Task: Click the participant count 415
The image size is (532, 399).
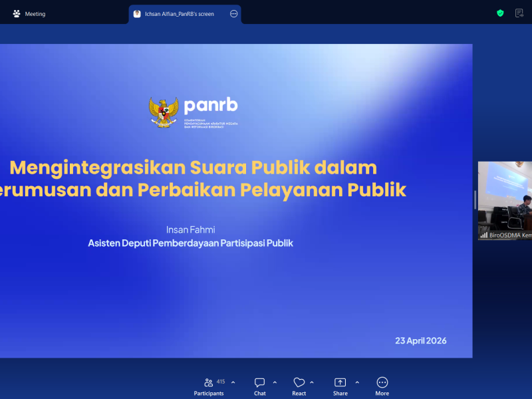Action: 221,382
